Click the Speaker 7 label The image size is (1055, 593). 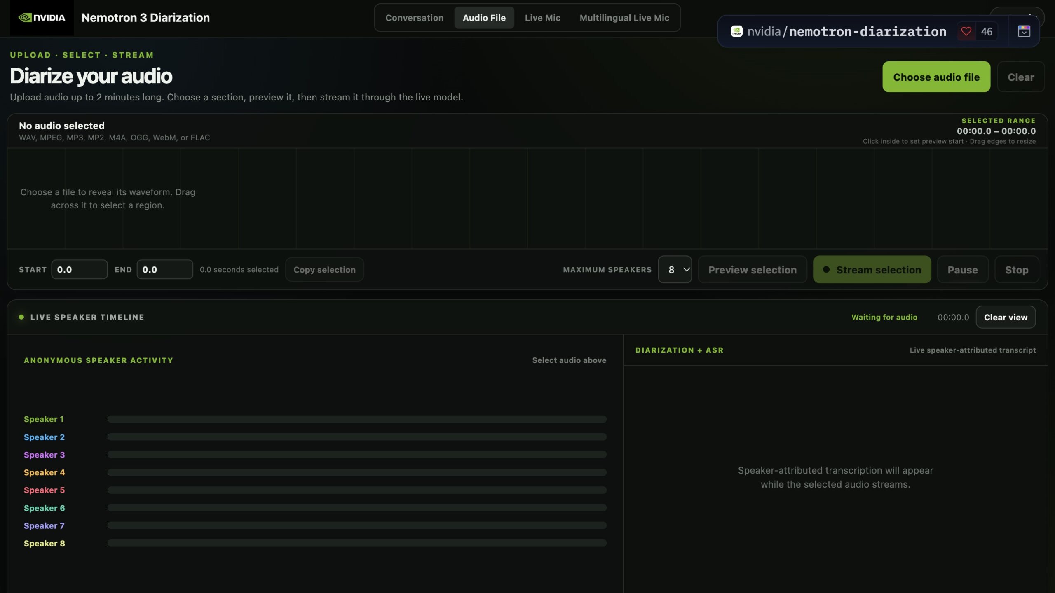coord(44,526)
